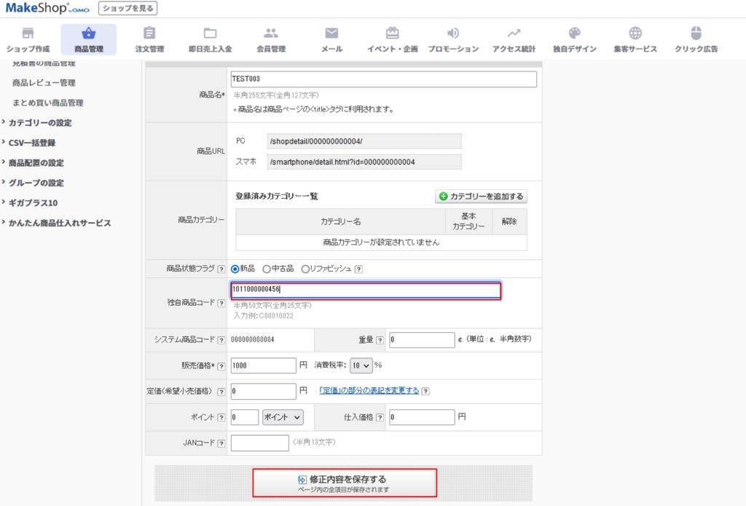Click the JANコード input field
This screenshot has width=746, height=506.
[259, 443]
